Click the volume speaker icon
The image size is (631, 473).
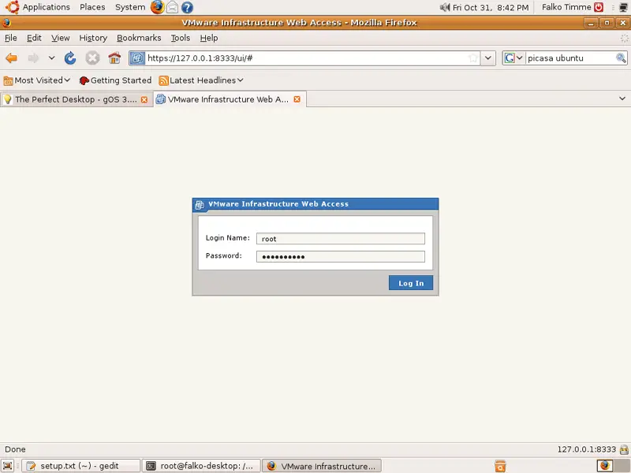445,7
